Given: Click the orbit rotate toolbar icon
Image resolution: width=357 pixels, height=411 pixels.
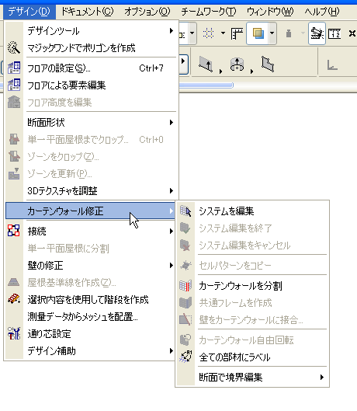Looking at the screenshot, I should point(237,64).
